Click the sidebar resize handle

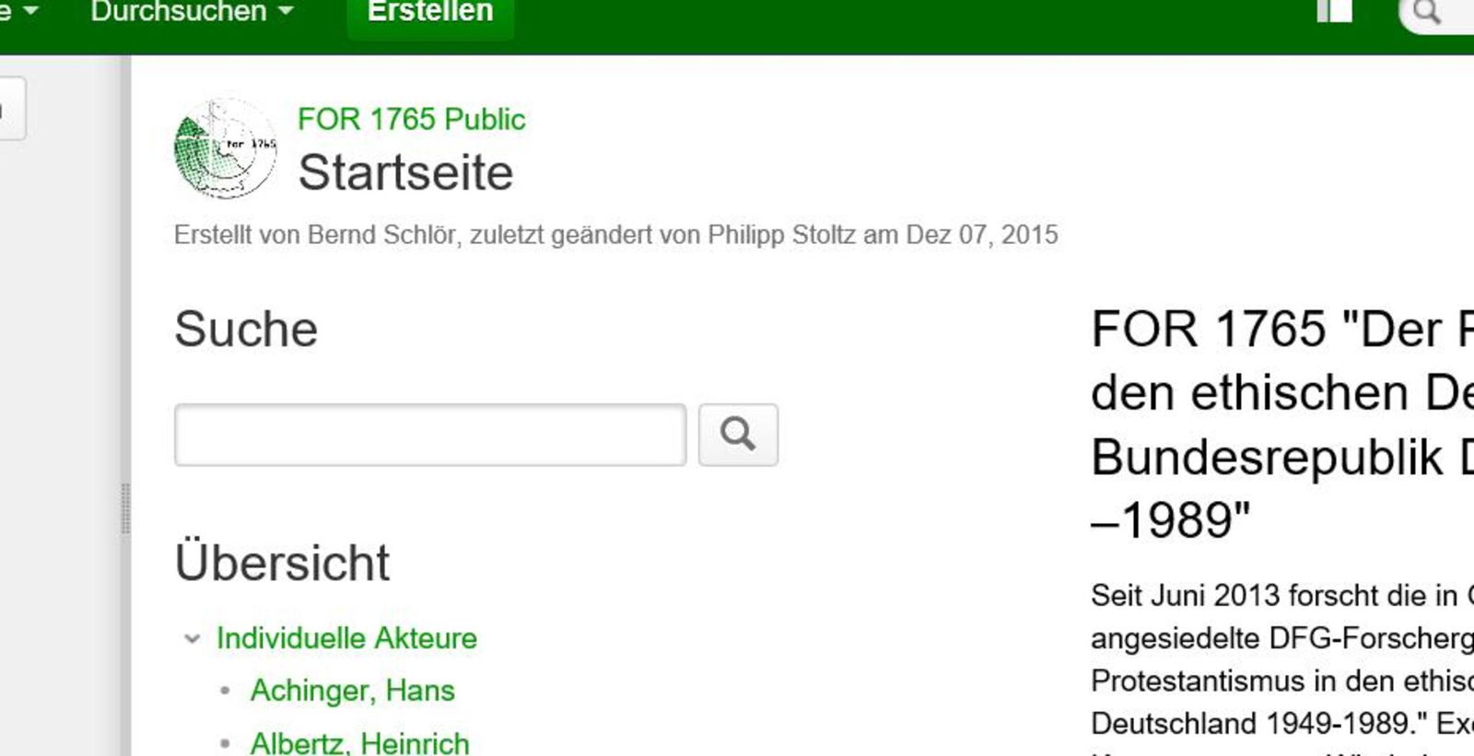[125, 508]
